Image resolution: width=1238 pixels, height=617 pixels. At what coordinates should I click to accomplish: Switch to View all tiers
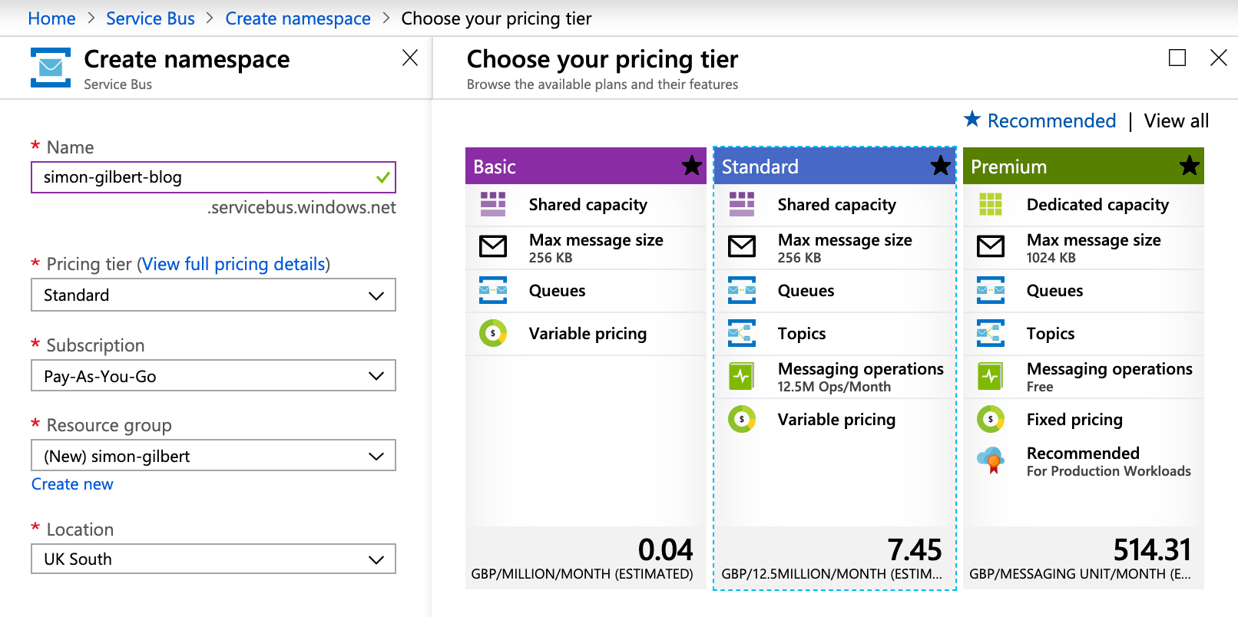point(1177,120)
